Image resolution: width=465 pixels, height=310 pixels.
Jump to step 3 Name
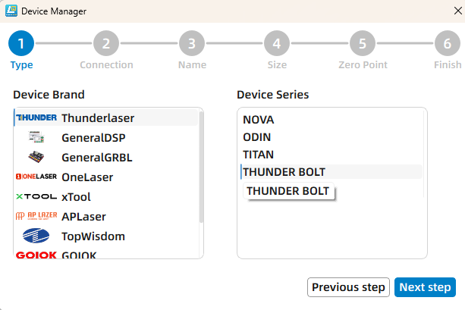pyautogui.click(x=192, y=44)
